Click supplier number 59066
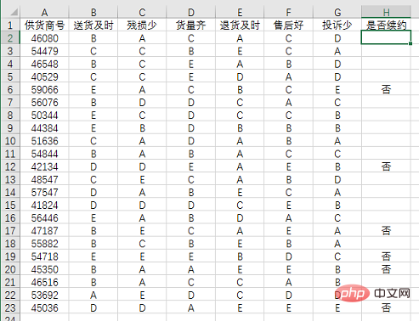This screenshot has height=321, width=419. tap(44, 90)
